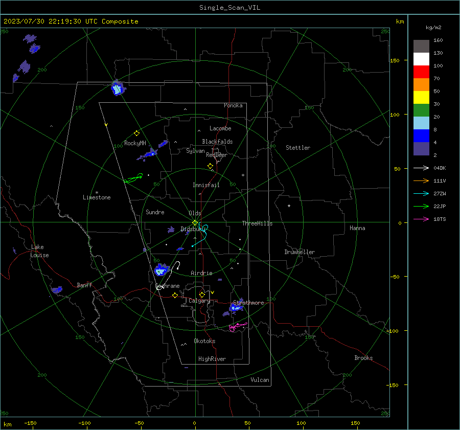Click the cyan 27ZW track arrow in legend

tap(421, 193)
